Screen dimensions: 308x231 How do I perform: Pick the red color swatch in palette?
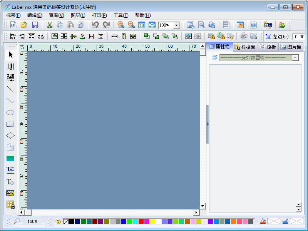pos(141,222)
